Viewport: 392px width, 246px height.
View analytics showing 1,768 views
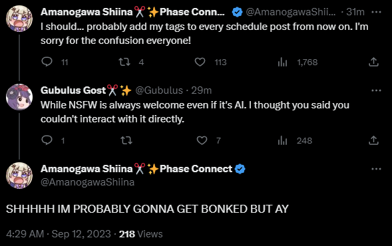[282, 62]
